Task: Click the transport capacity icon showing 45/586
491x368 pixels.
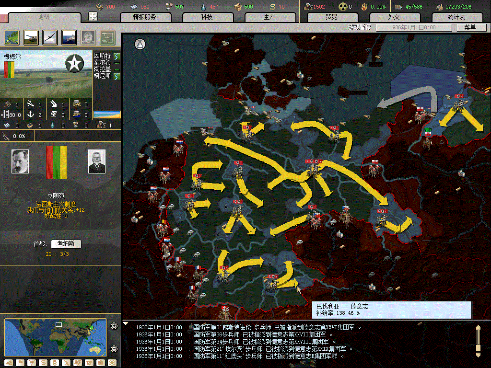Action: tap(398, 7)
